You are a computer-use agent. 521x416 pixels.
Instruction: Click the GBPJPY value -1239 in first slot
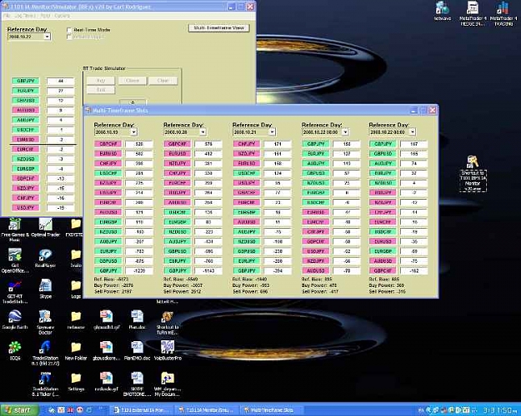(139, 270)
